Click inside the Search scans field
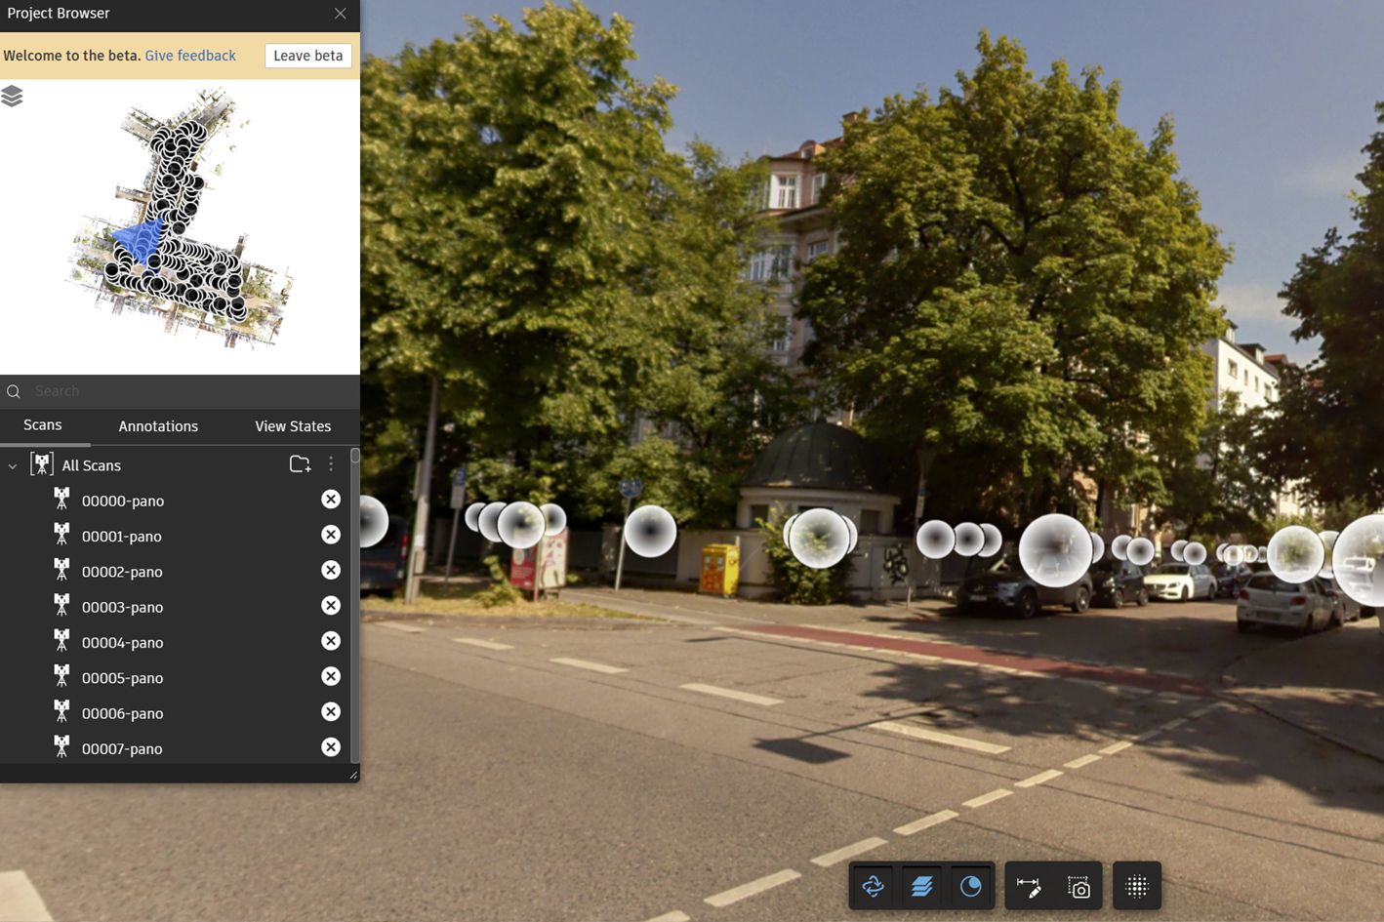The image size is (1384, 922). [146, 390]
